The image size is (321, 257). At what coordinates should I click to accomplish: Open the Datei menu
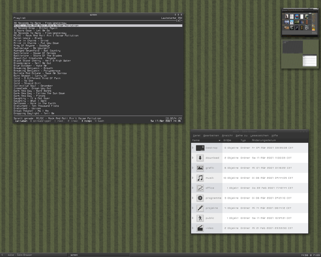pos(196,135)
